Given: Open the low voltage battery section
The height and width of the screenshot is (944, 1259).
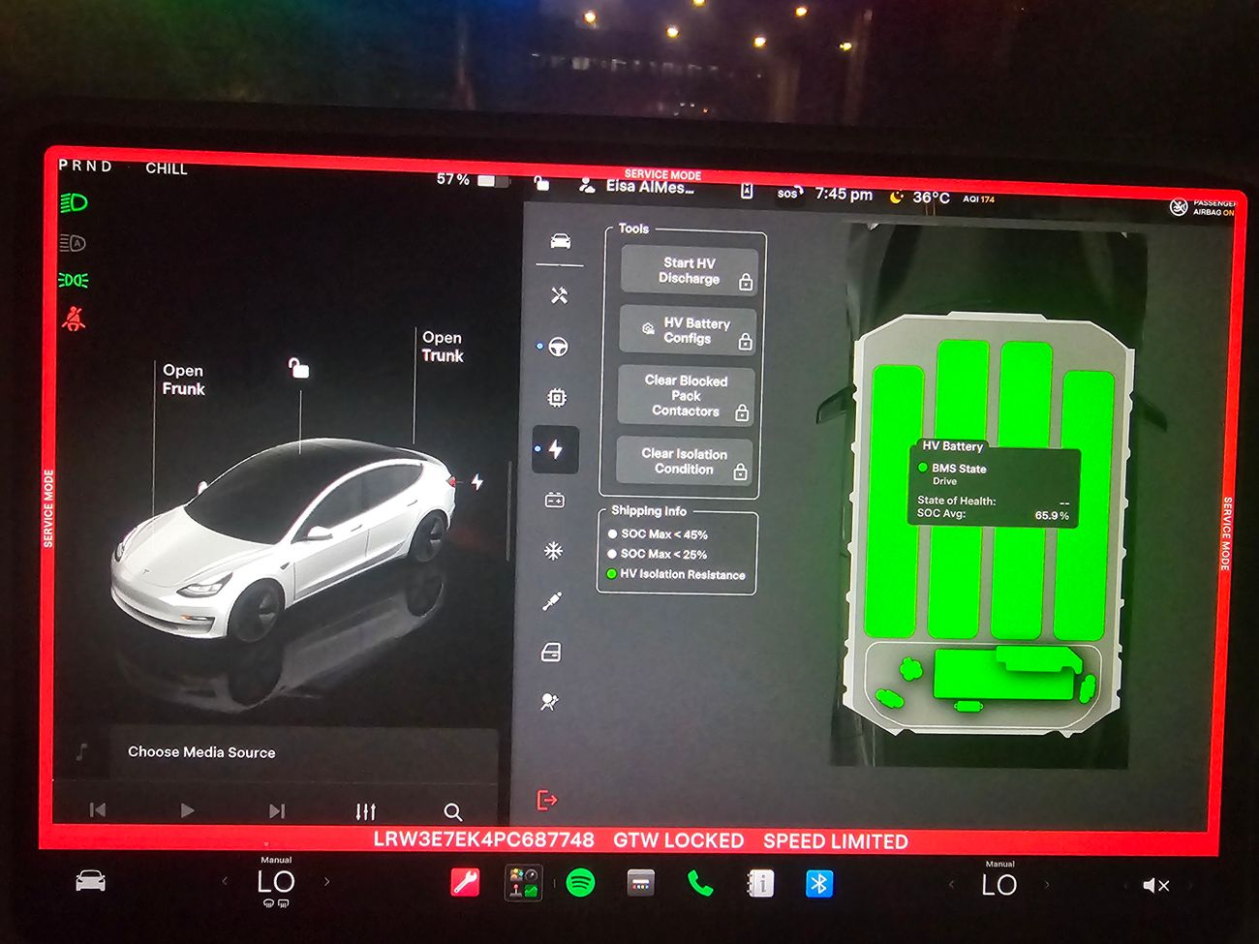Looking at the screenshot, I should point(554,501).
